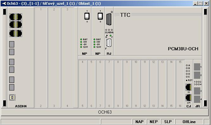
Task: Select empty slot numbered 4 top, 5 bottom
Action: coord(83,84)
